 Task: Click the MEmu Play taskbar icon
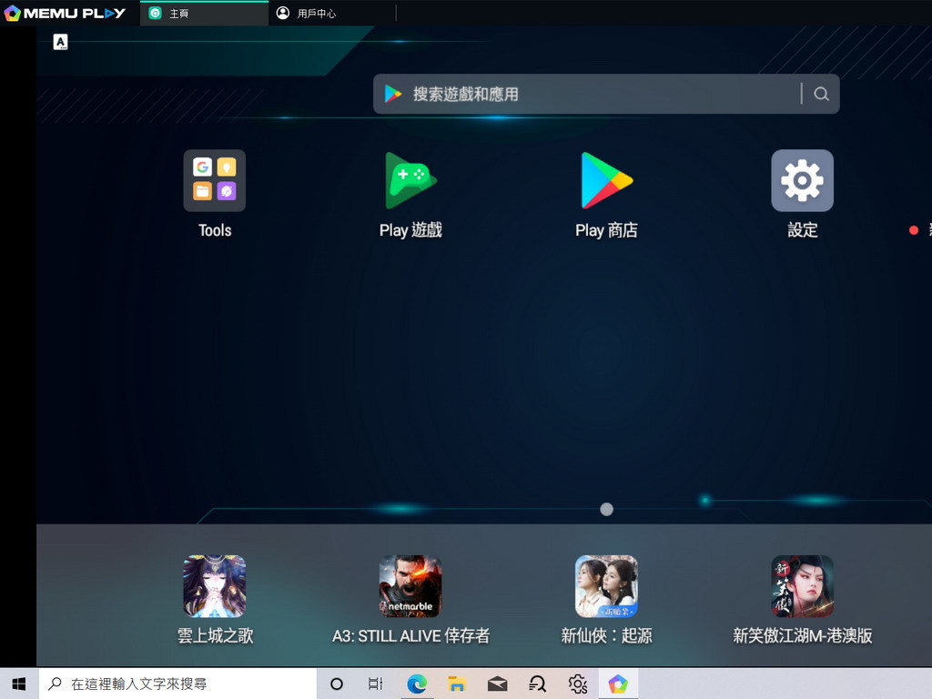point(618,684)
